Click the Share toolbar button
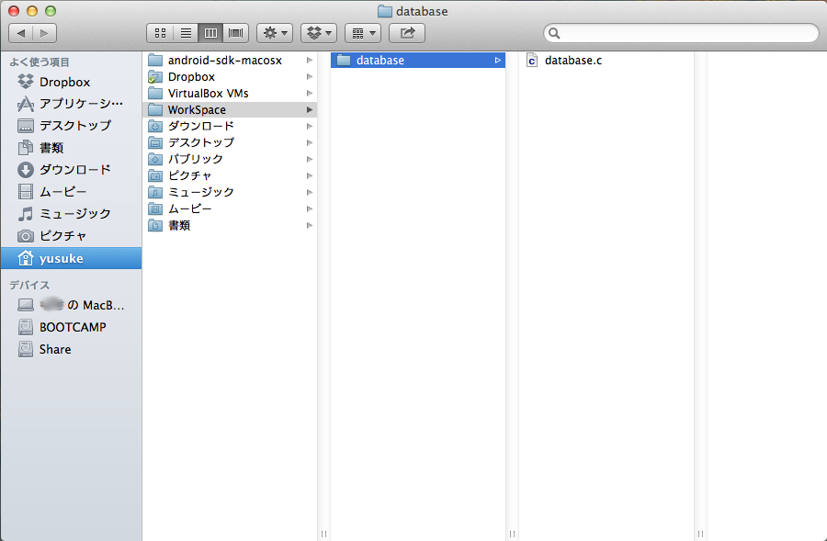This screenshot has height=541, width=827. (407, 33)
